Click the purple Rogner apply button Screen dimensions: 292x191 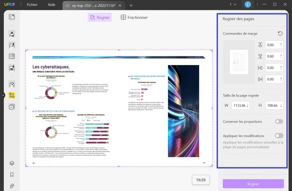[253, 184]
